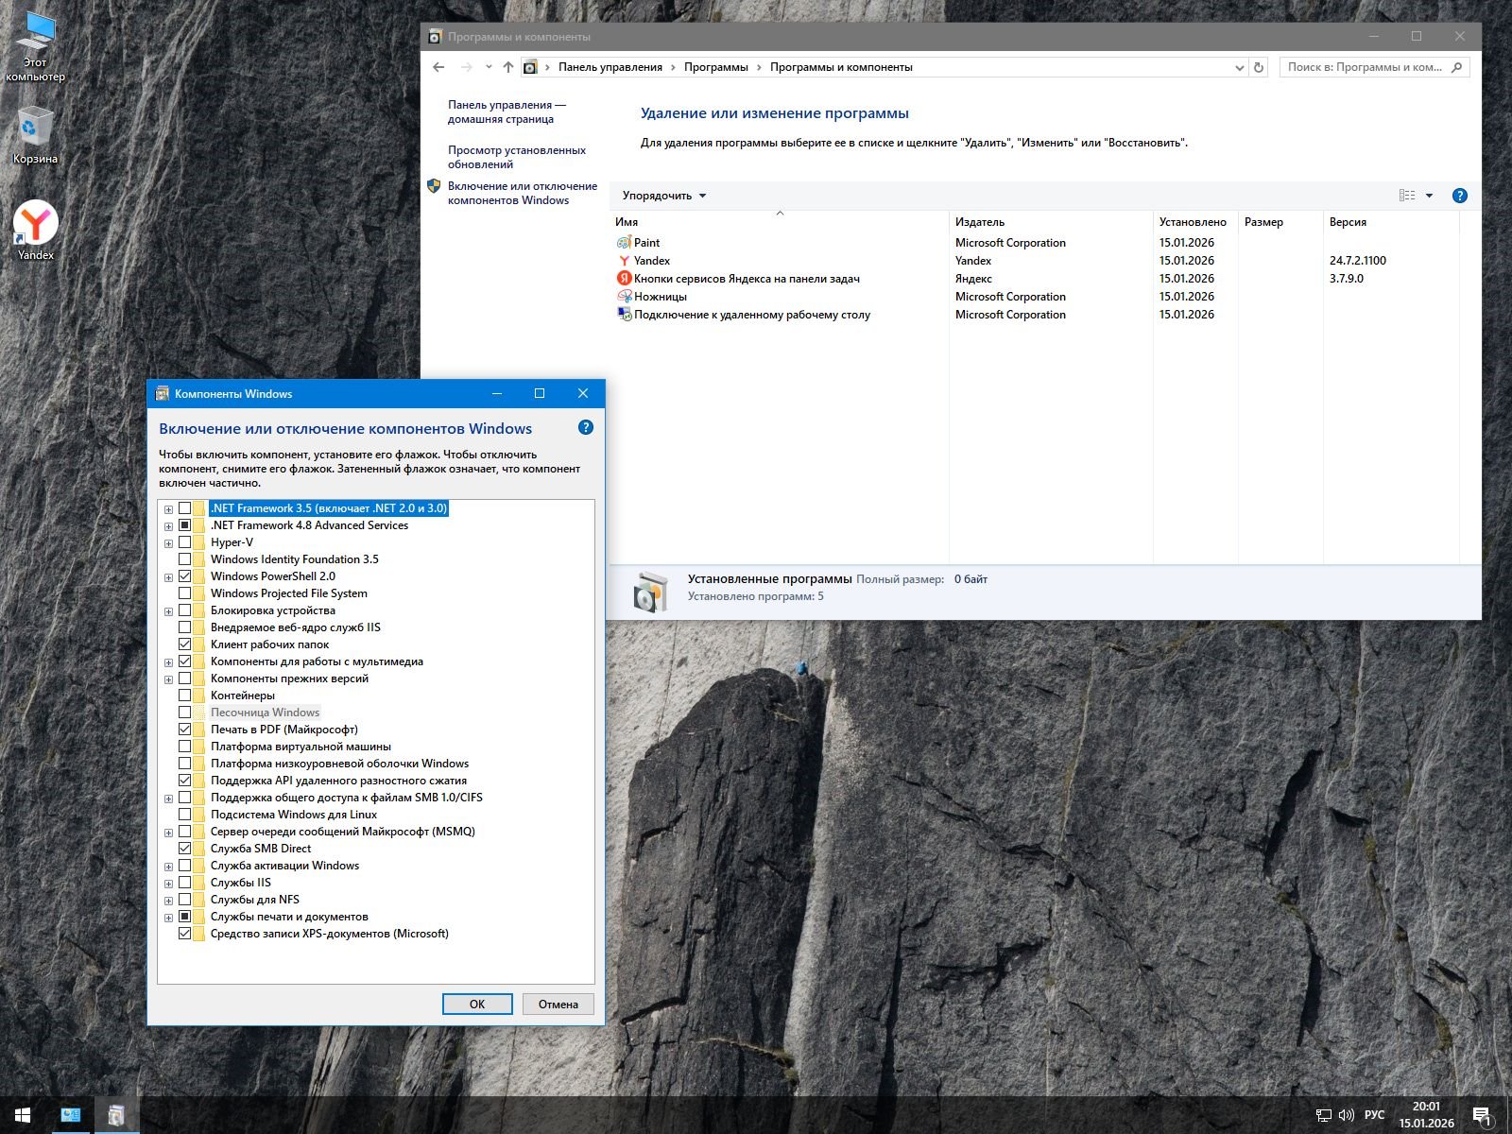1512x1134 pixels.
Task: Click the help icon in Компоненты Windows dialog
Action: [x=585, y=428]
